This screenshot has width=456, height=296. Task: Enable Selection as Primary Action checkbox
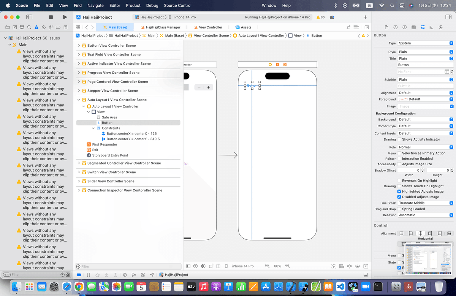pos(399,153)
